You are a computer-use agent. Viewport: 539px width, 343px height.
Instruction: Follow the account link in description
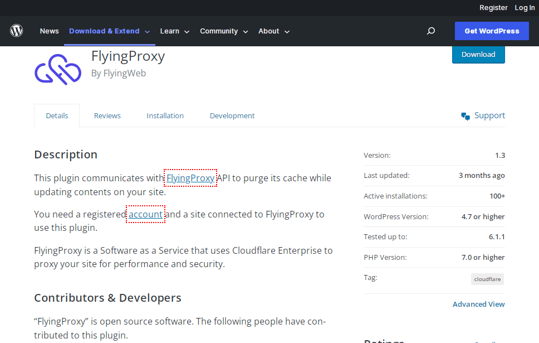[x=145, y=214]
